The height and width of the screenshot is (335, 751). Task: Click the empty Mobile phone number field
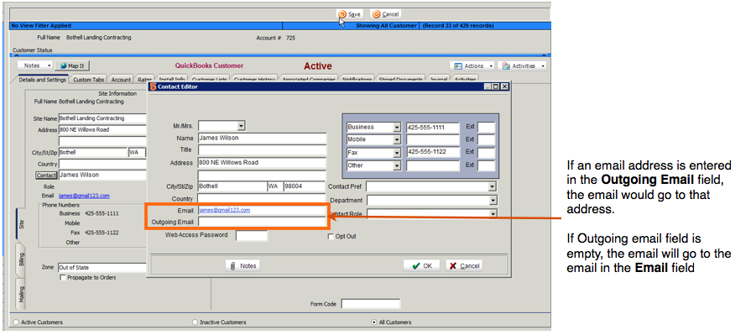point(433,139)
